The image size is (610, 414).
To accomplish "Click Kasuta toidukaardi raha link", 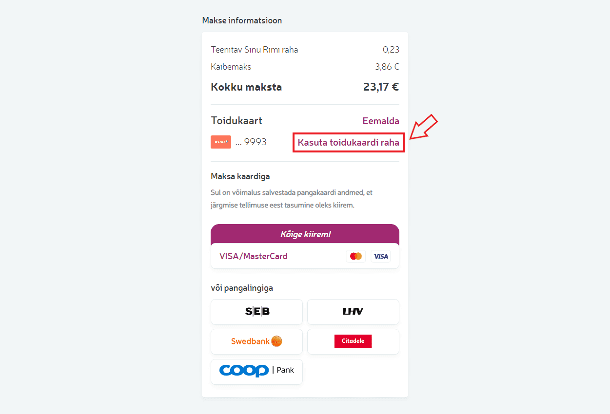I will 348,143.
